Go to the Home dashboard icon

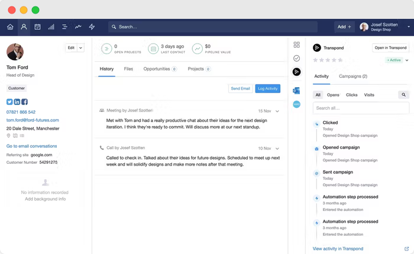point(10,27)
